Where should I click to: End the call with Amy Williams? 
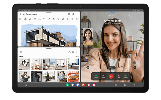point(111,76)
